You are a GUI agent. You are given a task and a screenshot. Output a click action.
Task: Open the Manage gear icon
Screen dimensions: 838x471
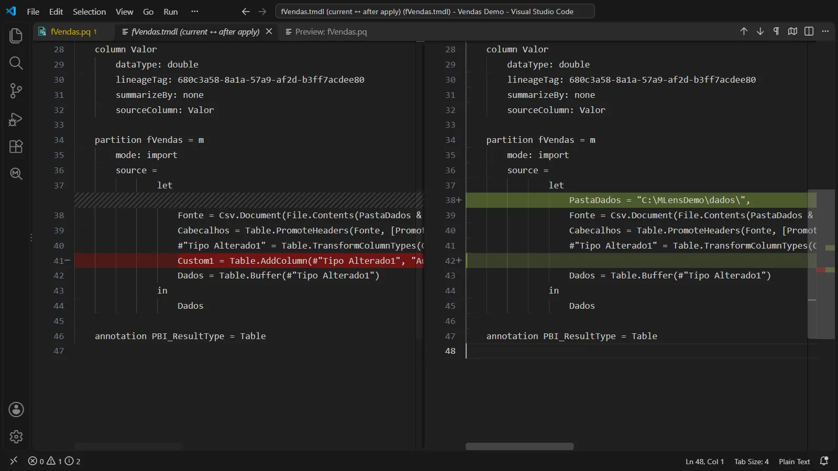(16, 436)
